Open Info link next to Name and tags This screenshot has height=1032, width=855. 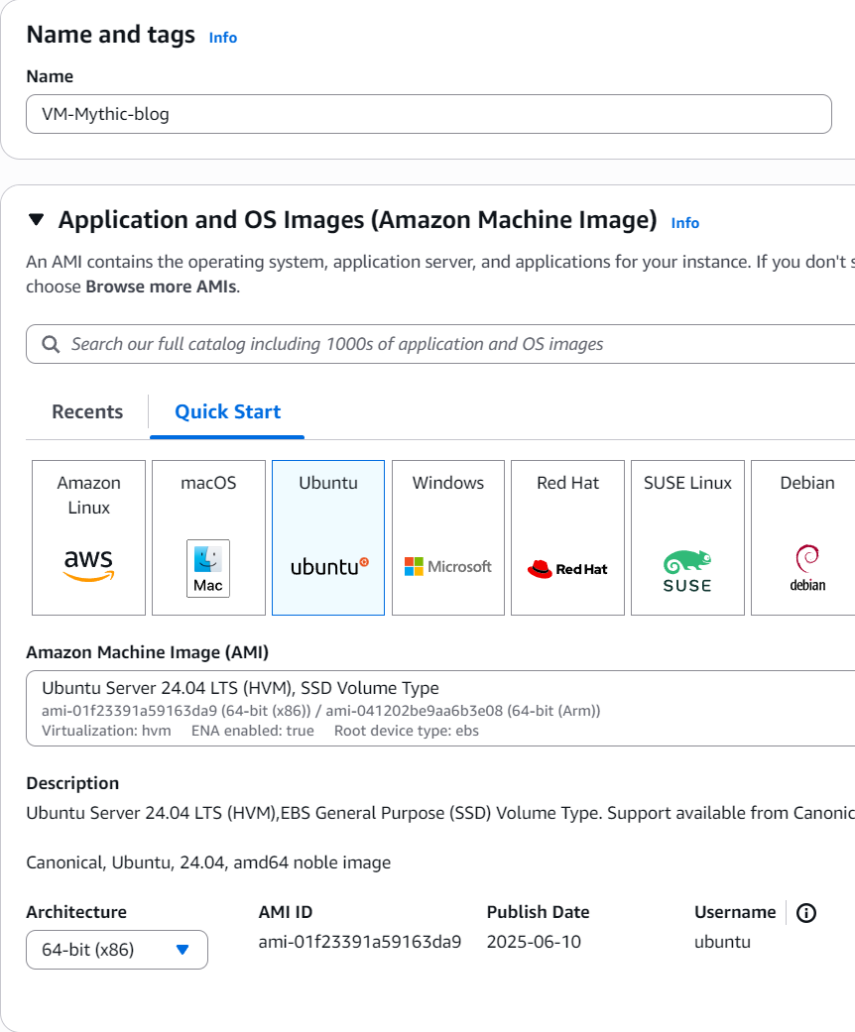point(223,38)
